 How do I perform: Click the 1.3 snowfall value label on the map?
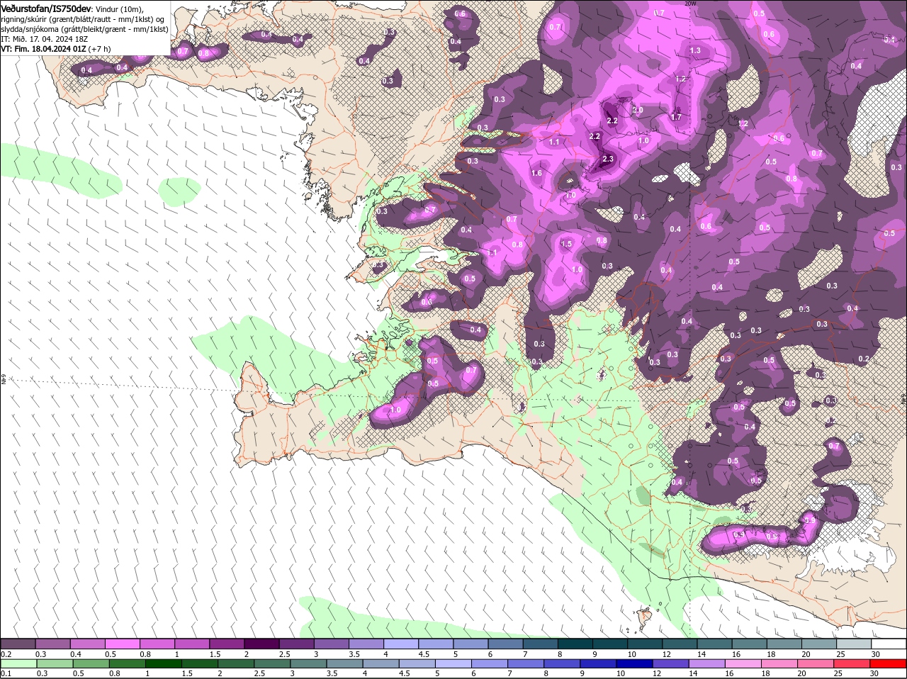click(x=695, y=51)
